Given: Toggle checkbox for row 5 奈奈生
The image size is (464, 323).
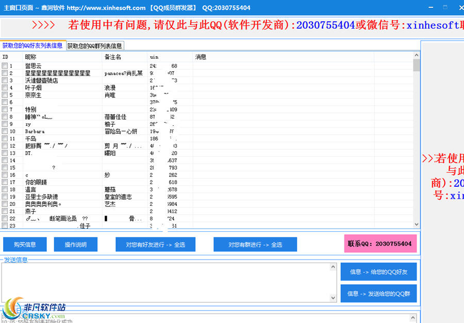Looking at the screenshot, I should click(x=5, y=95).
